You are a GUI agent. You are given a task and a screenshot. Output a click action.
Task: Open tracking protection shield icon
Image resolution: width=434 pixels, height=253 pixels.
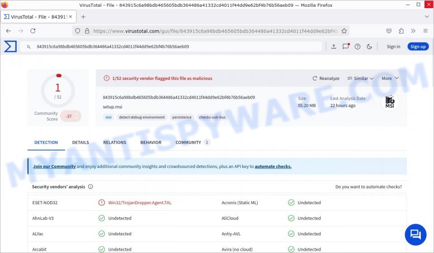click(x=78, y=31)
